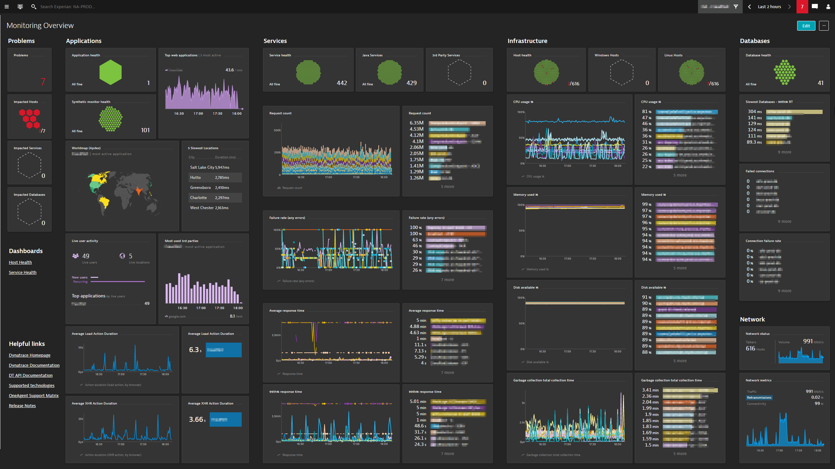Open the filter icon in the top bar

tap(736, 7)
